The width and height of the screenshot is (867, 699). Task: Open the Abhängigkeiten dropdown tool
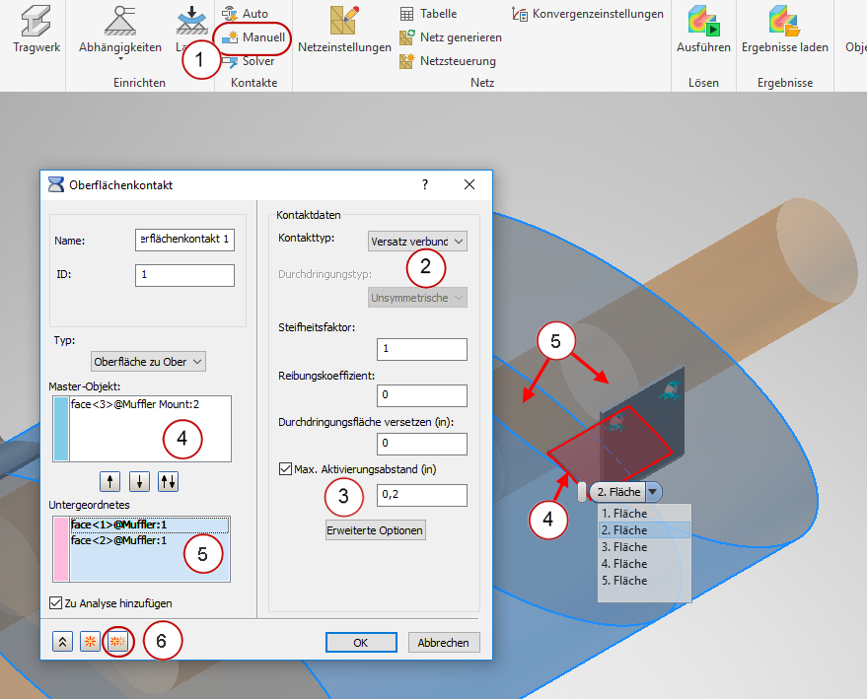click(120, 33)
